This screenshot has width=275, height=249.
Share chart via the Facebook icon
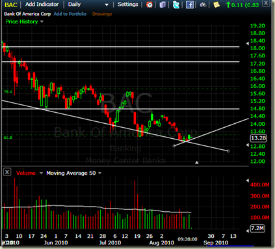click(190, 5)
